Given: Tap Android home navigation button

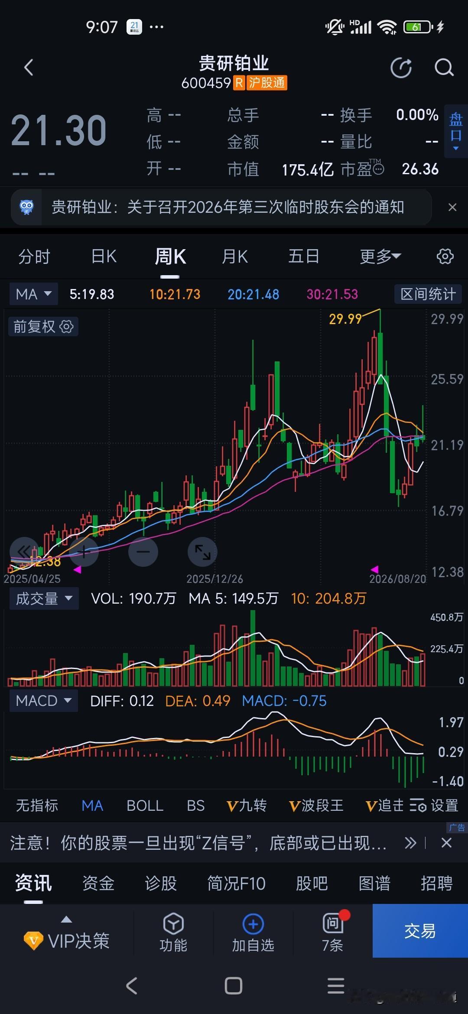Looking at the screenshot, I should point(234,986).
